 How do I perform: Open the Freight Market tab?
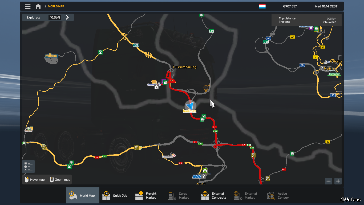coord(149,196)
